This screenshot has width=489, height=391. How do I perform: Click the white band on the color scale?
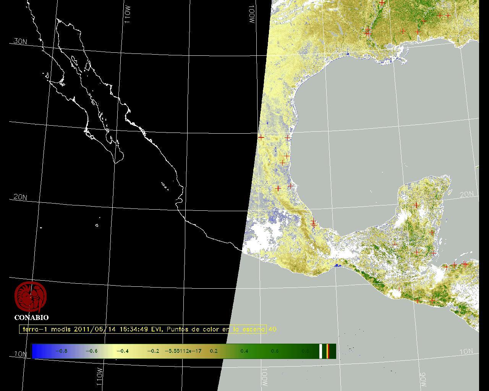coord(321,351)
